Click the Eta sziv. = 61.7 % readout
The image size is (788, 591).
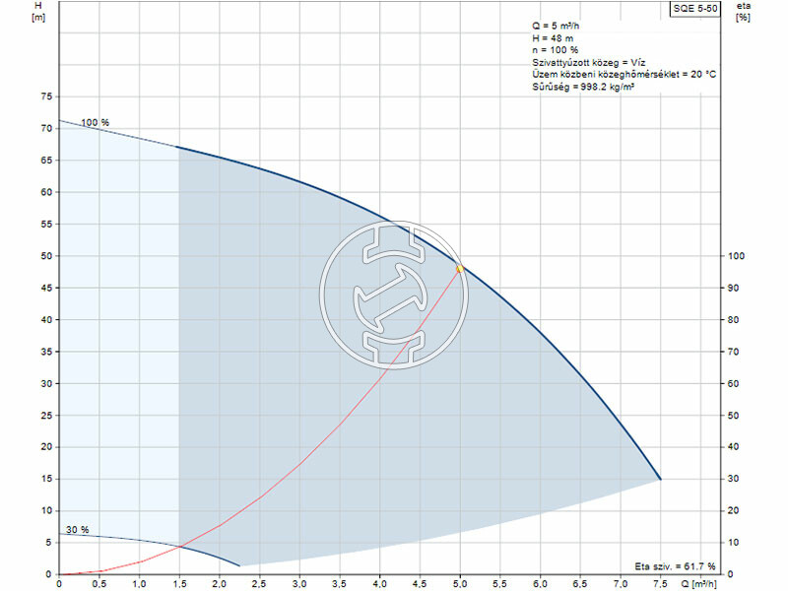tap(677, 564)
